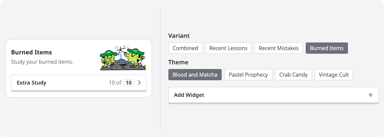
Task: Select the Burned Items variant button
Action: point(327,48)
